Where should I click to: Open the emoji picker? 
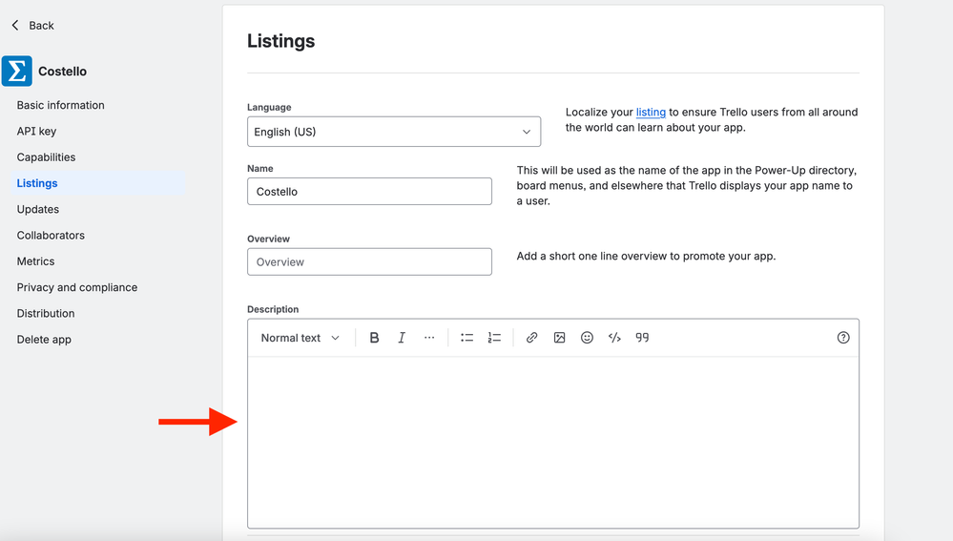coord(587,338)
